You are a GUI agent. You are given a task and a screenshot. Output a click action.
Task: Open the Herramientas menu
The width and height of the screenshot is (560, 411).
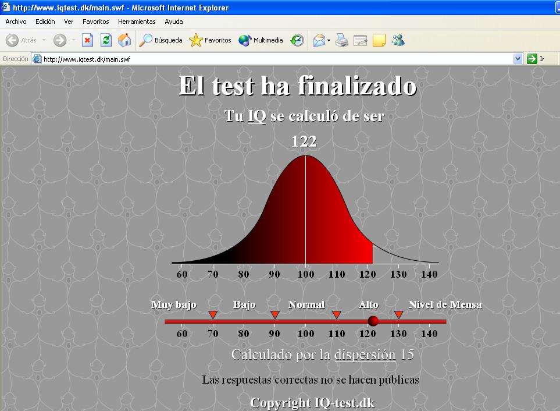coord(137,22)
